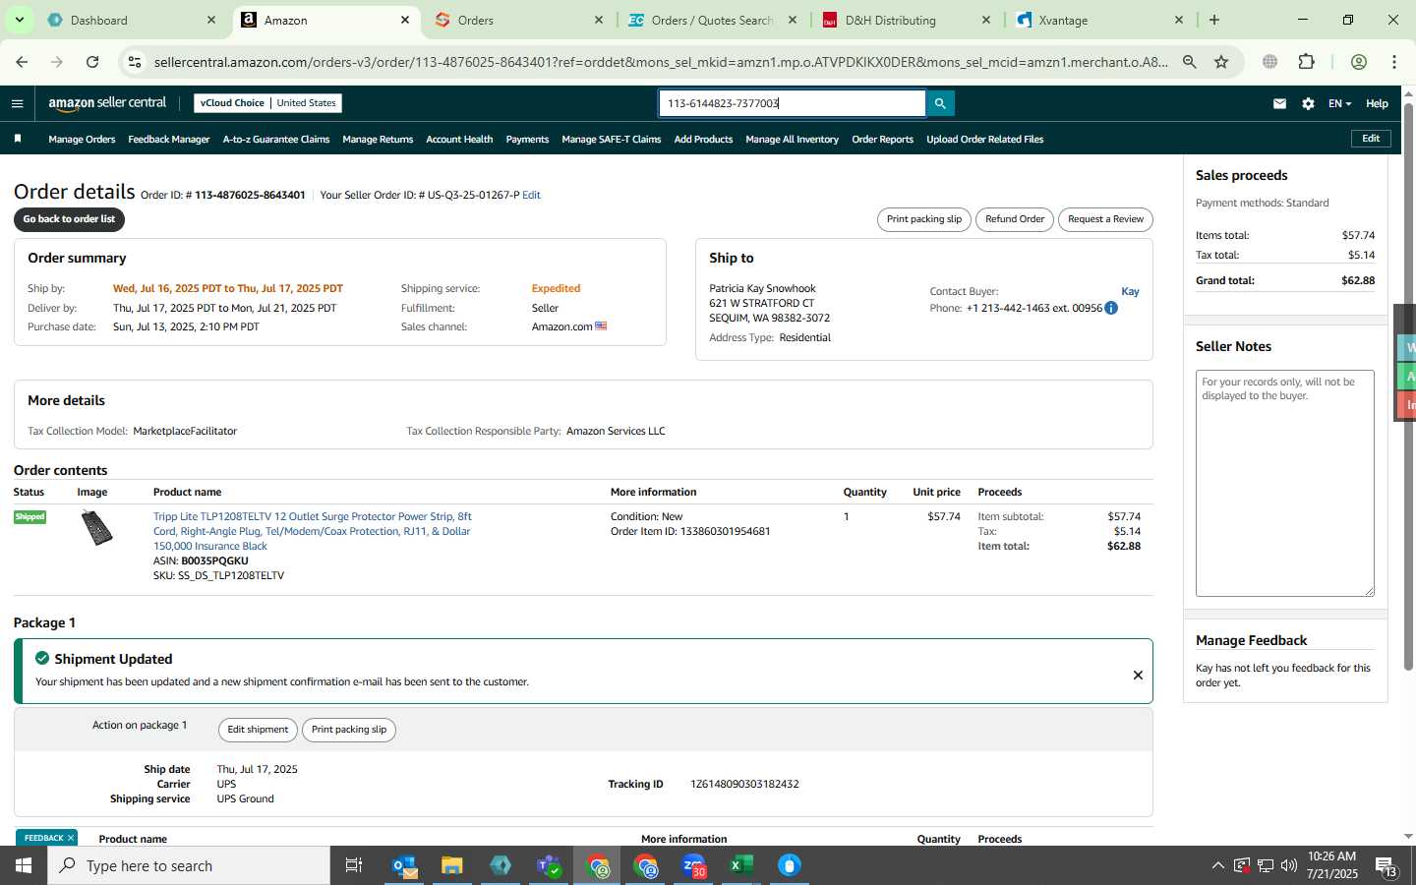Click the Amazon Seller Central logo
Image resolution: width=1416 pixels, height=885 pixels.
[107, 103]
